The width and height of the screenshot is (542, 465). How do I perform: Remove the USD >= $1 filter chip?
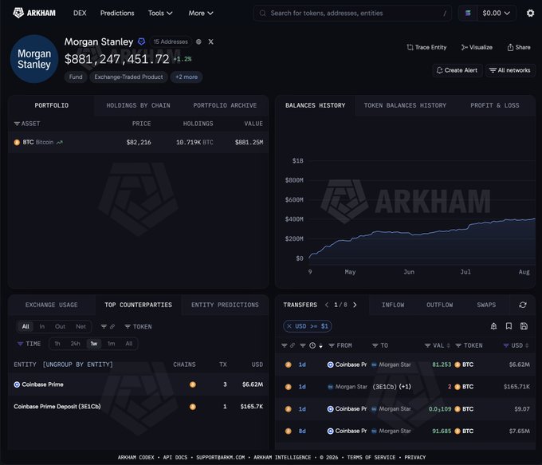(289, 326)
